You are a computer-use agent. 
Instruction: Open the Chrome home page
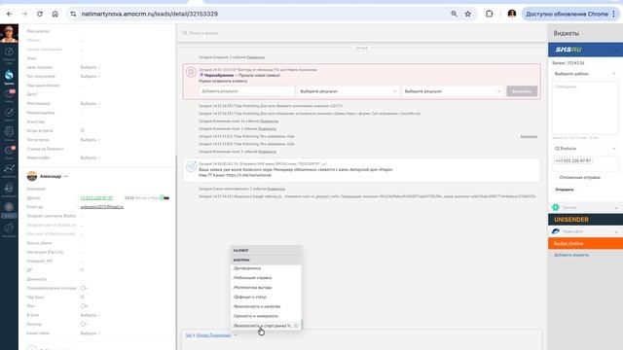(x=55, y=14)
